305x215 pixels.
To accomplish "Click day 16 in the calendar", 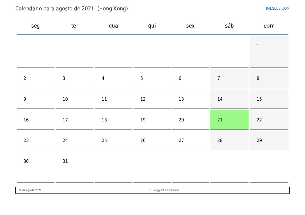I will (35, 120).
